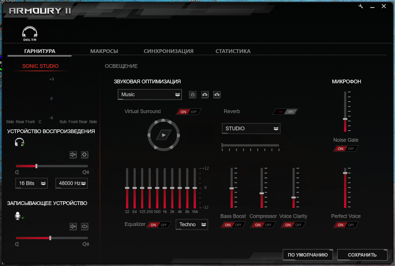Screen dimensions: 395x266
Task: Open the Techno equalizer preset dropdown
Action: 192,224
